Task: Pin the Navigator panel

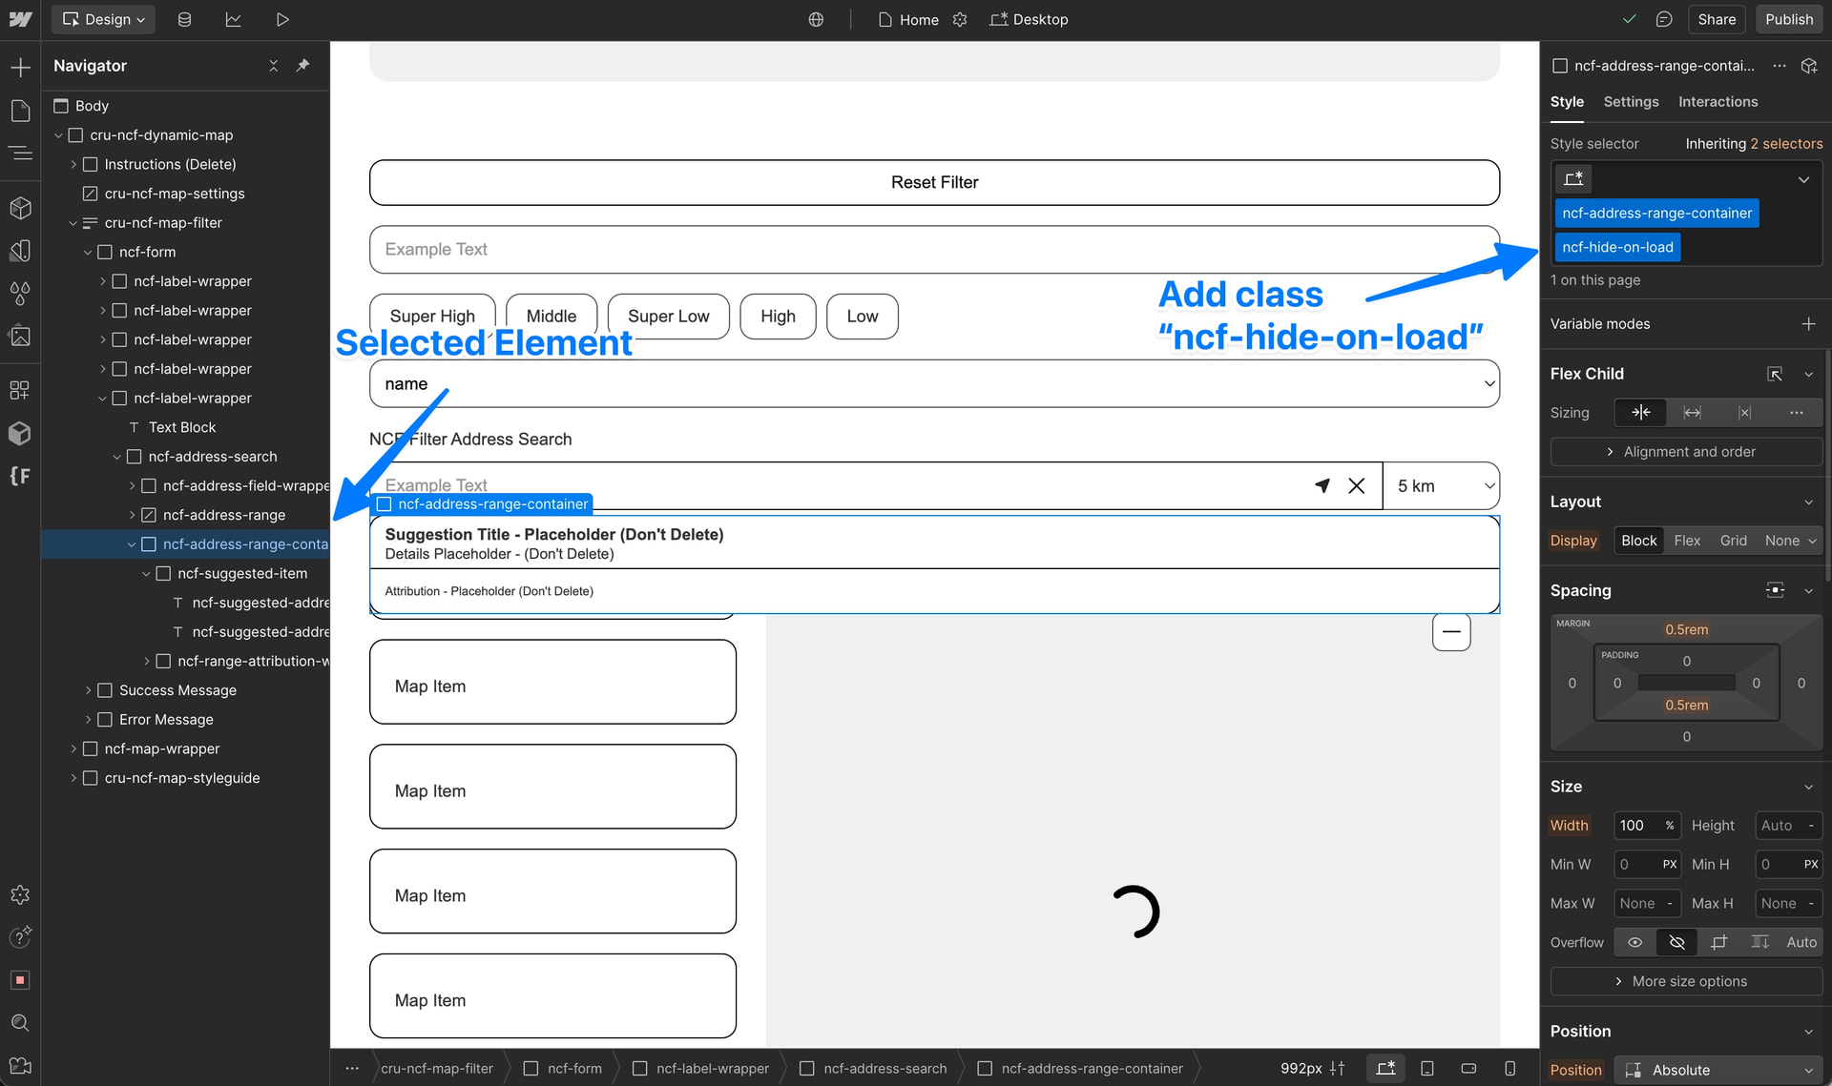Action: [x=302, y=65]
